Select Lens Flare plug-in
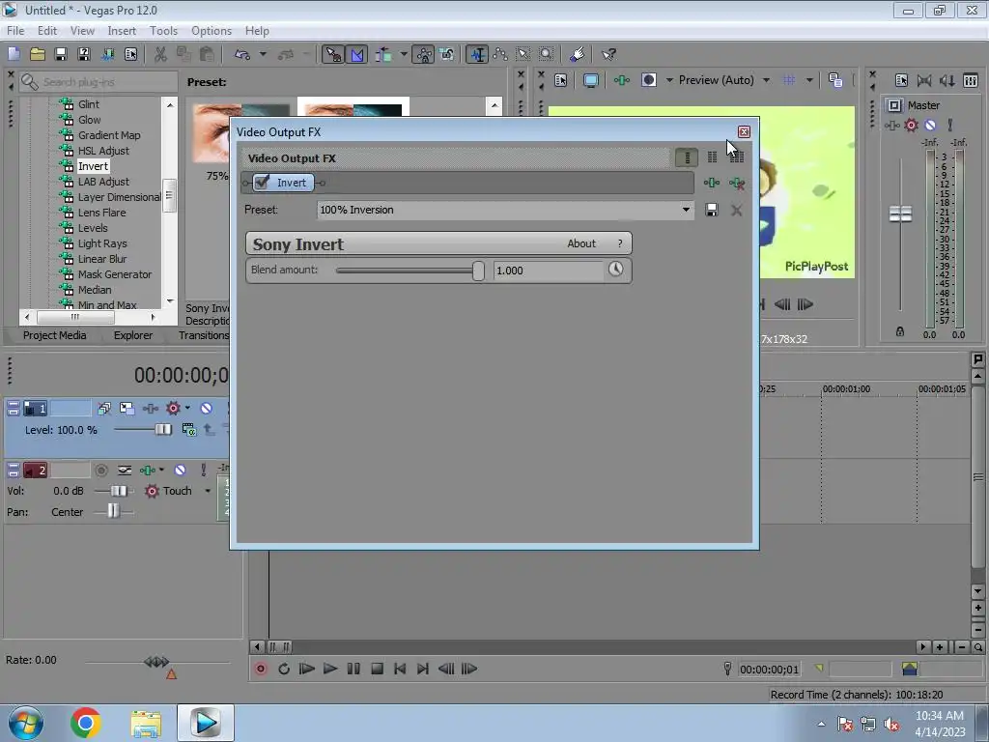 tap(101, 213)
